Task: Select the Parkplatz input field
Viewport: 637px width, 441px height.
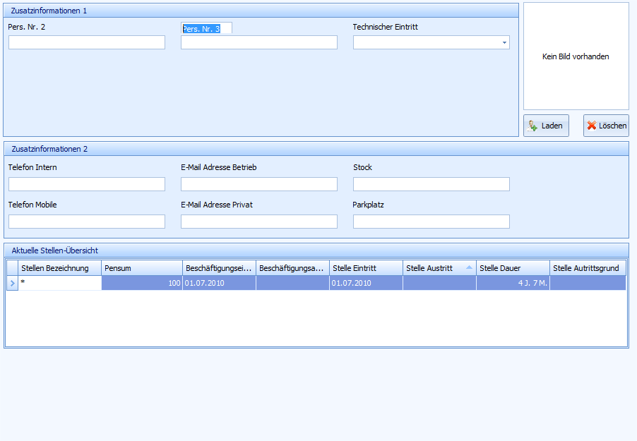Action: pyautogui.click(x=431, y=222)
